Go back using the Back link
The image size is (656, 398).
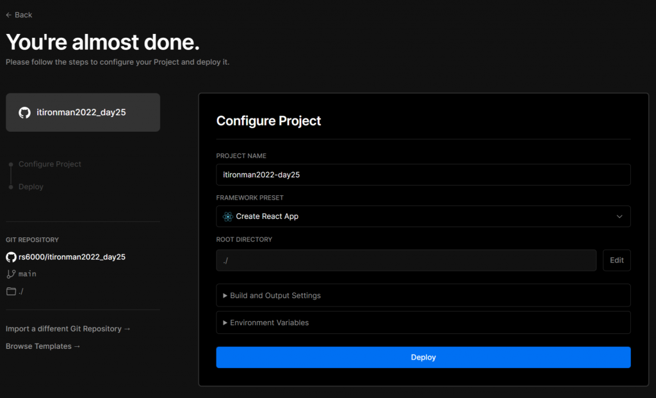19,15
